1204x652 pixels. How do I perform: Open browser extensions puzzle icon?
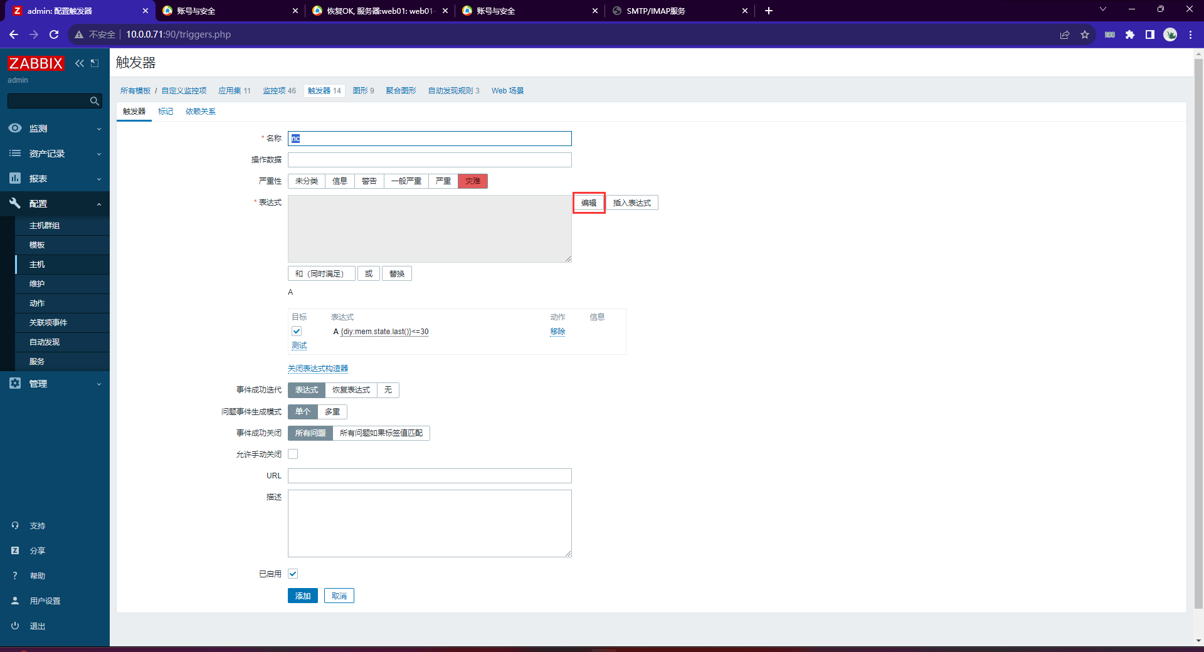point(1130,34)
